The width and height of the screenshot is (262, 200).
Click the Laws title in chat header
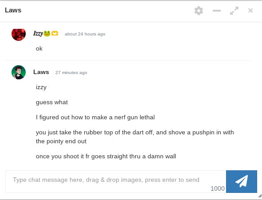13,10
